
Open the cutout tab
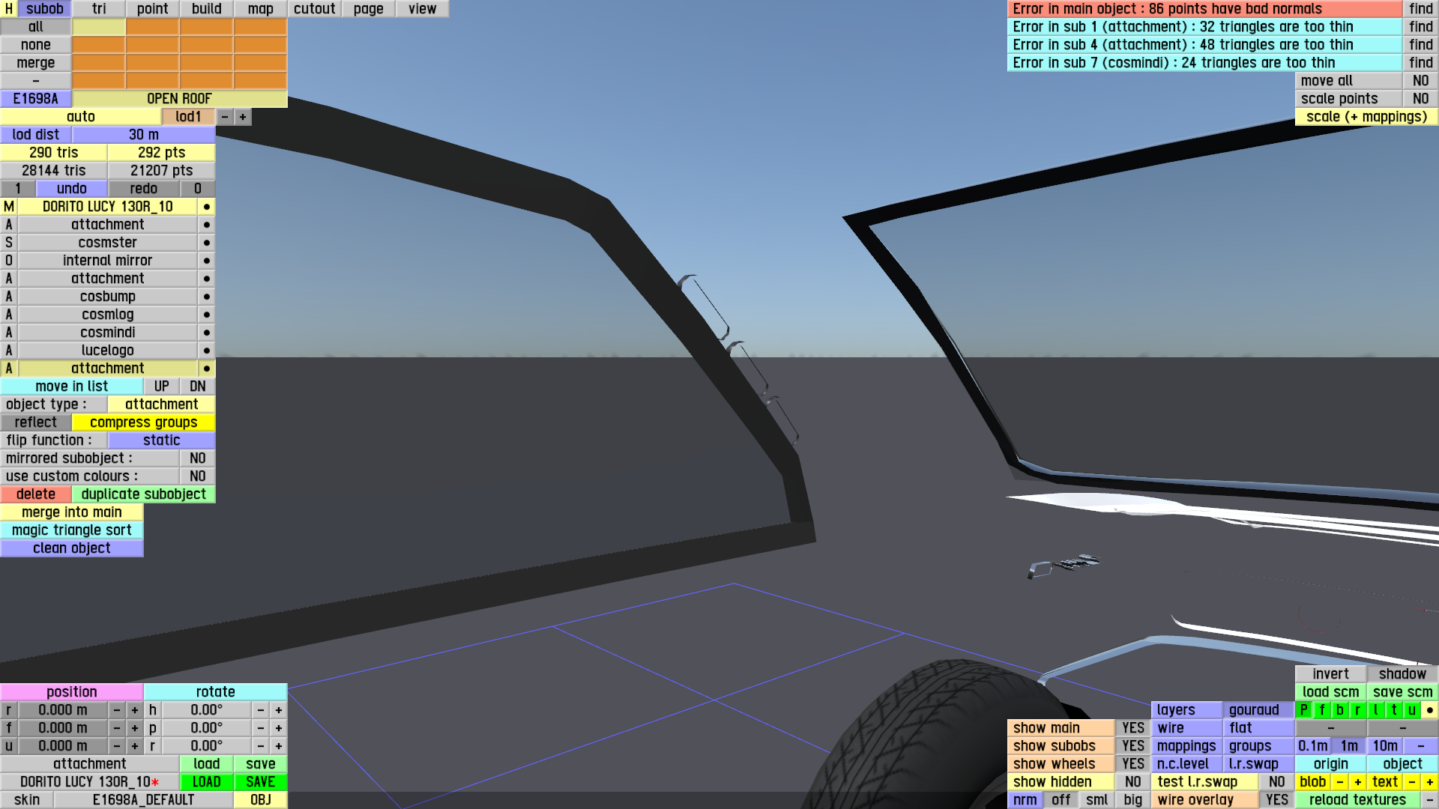314,9
